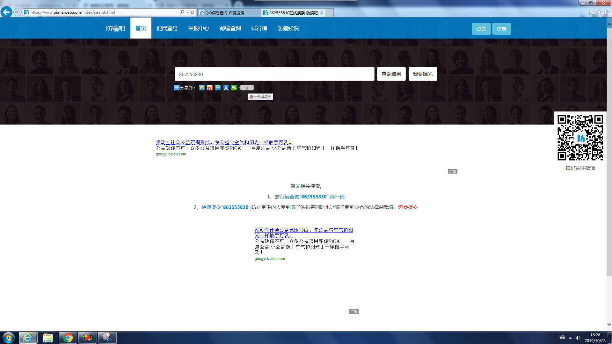
Task: Share to QQ Zone star icon
Action: [x=201, y=88]
